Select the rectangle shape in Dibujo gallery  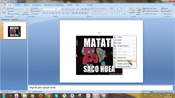click(119, 8)
